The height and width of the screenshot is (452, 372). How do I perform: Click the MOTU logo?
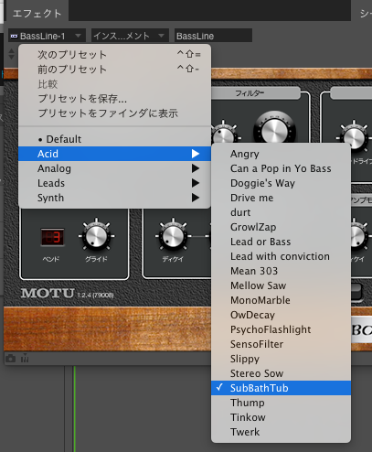click(48, 294)
